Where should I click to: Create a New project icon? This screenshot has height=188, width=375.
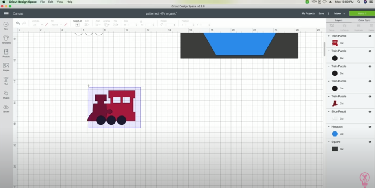point(6,24)
